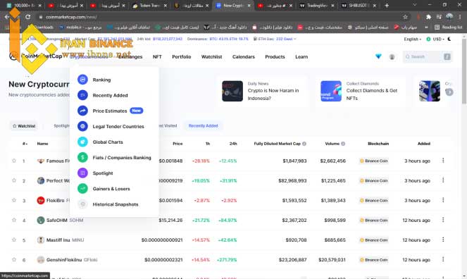Image resolution: width=467 pixels, height=279 pixels.
Task: Click the Volume info icon
Action: 343,144
